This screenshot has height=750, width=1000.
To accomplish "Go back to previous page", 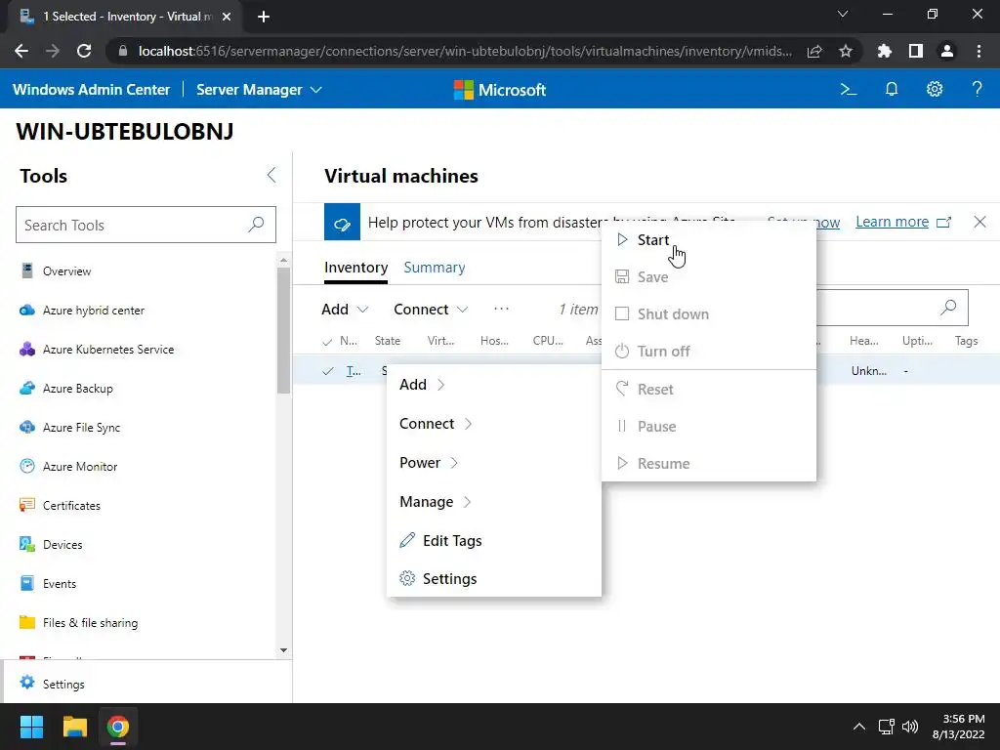I will pos(21,51).
